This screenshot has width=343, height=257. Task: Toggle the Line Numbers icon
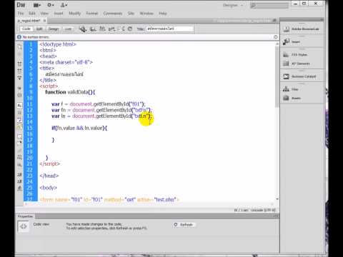(x=19, y=106)
